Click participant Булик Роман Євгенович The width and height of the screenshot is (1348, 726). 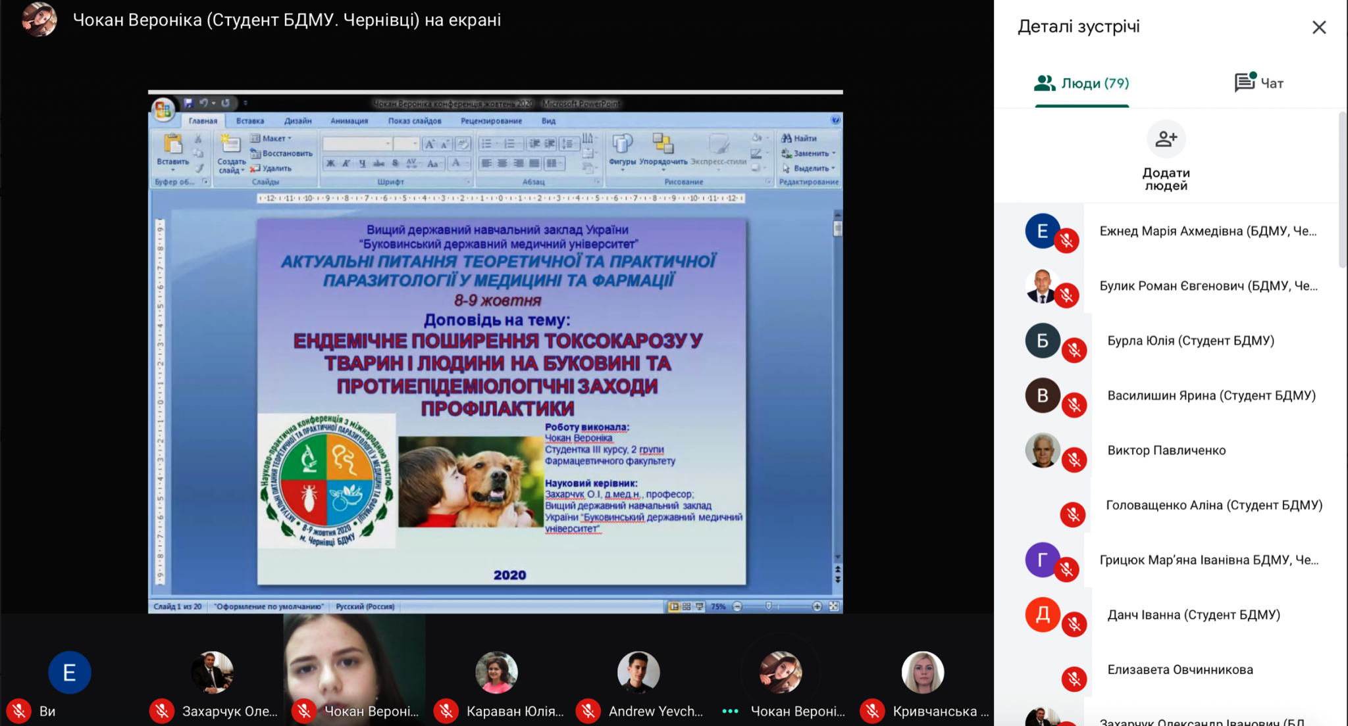pyautogui.click(x=1208, y=286)
